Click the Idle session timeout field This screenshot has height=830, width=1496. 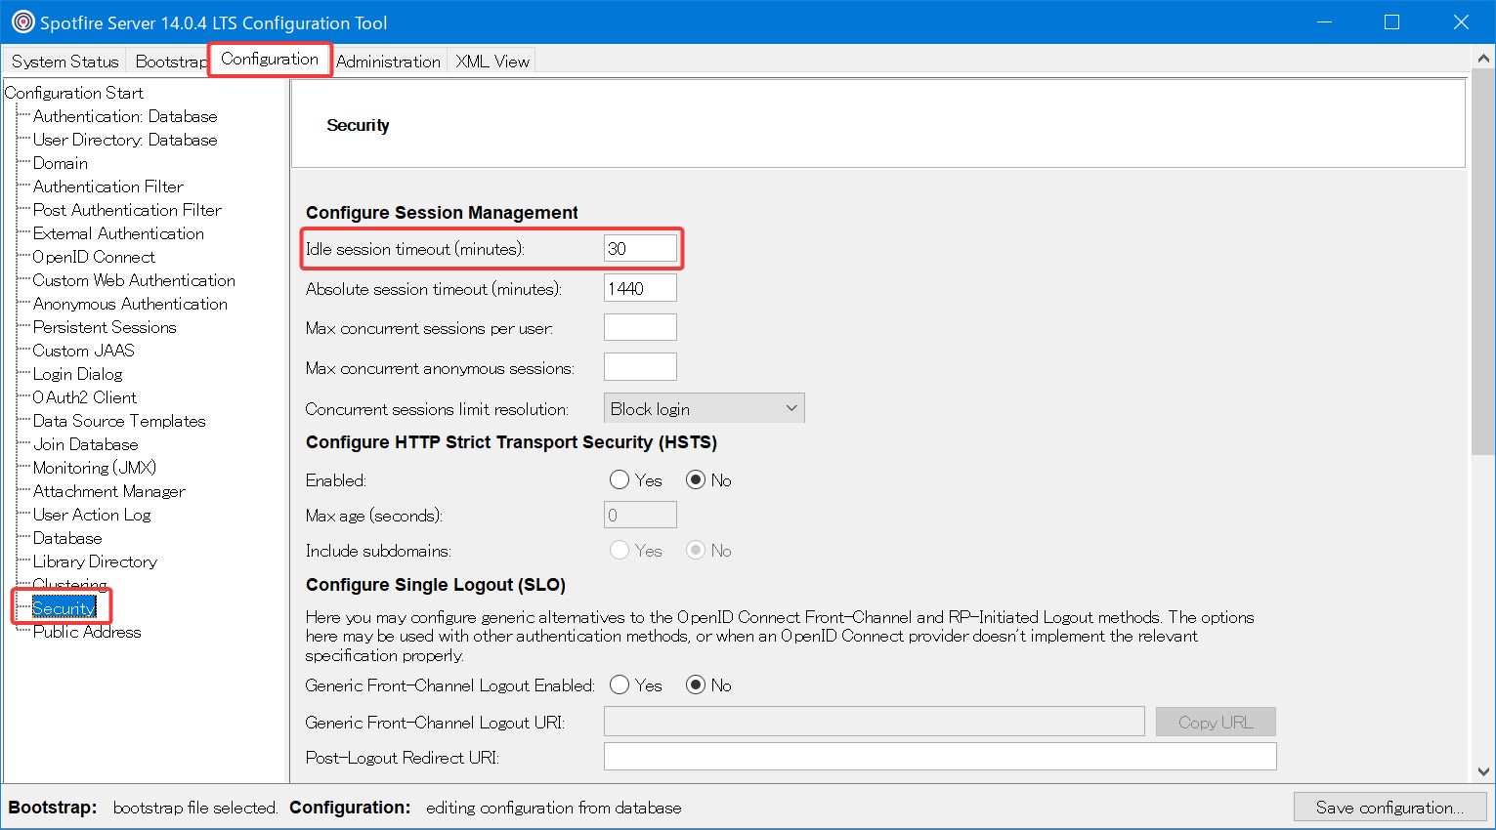click(640, 249)
